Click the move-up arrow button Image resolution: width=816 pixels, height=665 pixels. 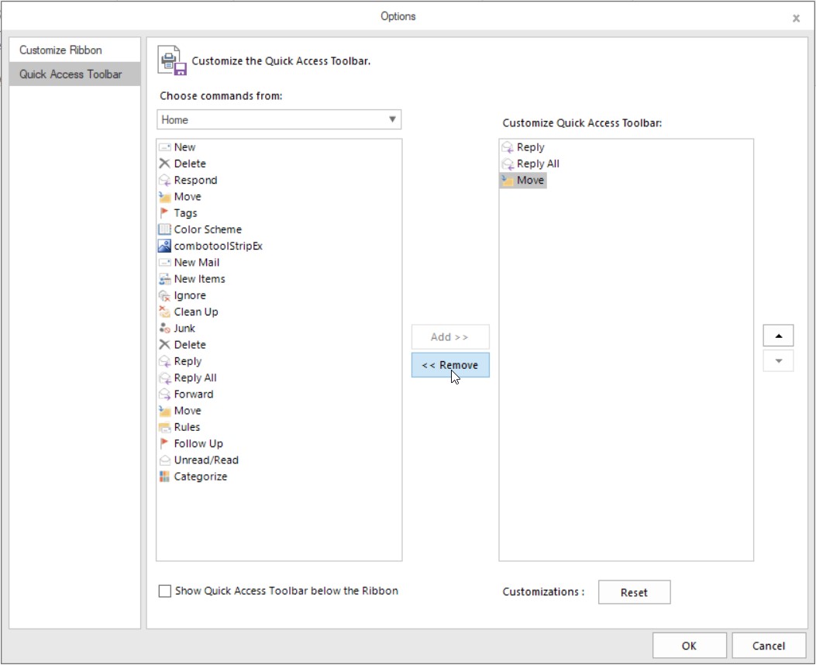coord(777,335)
